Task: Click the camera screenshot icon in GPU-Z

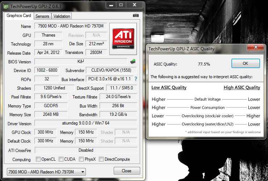Action: coord(136,16)
